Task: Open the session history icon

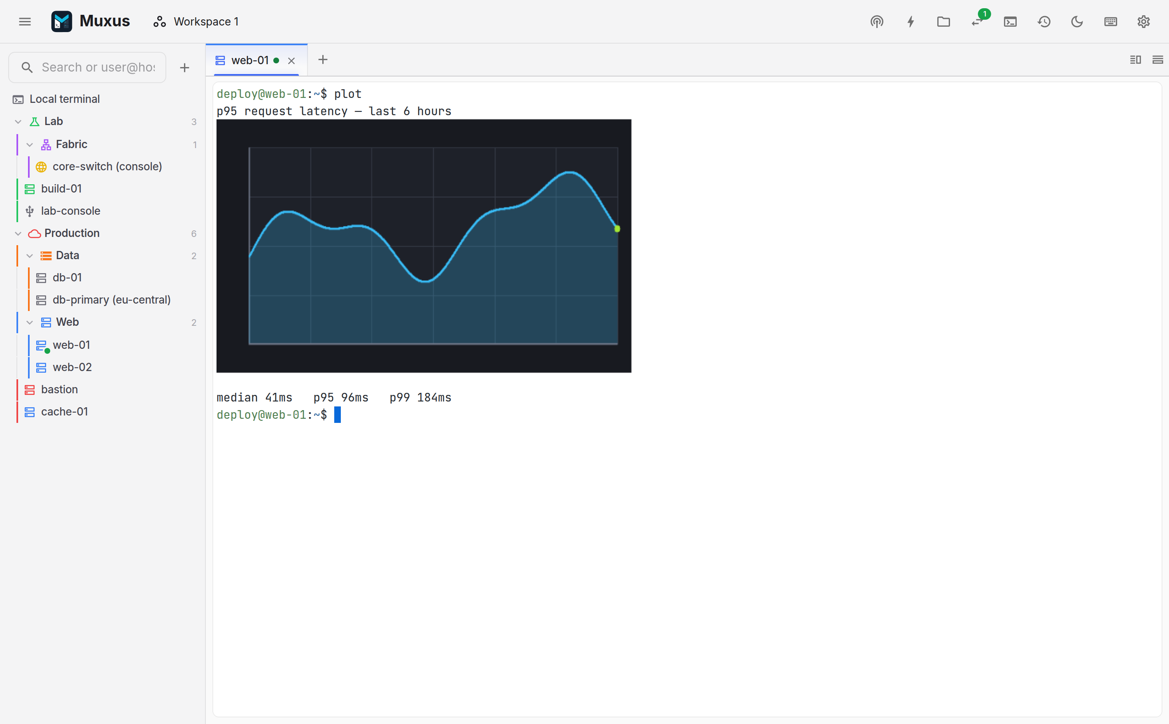Action: 1044,21
